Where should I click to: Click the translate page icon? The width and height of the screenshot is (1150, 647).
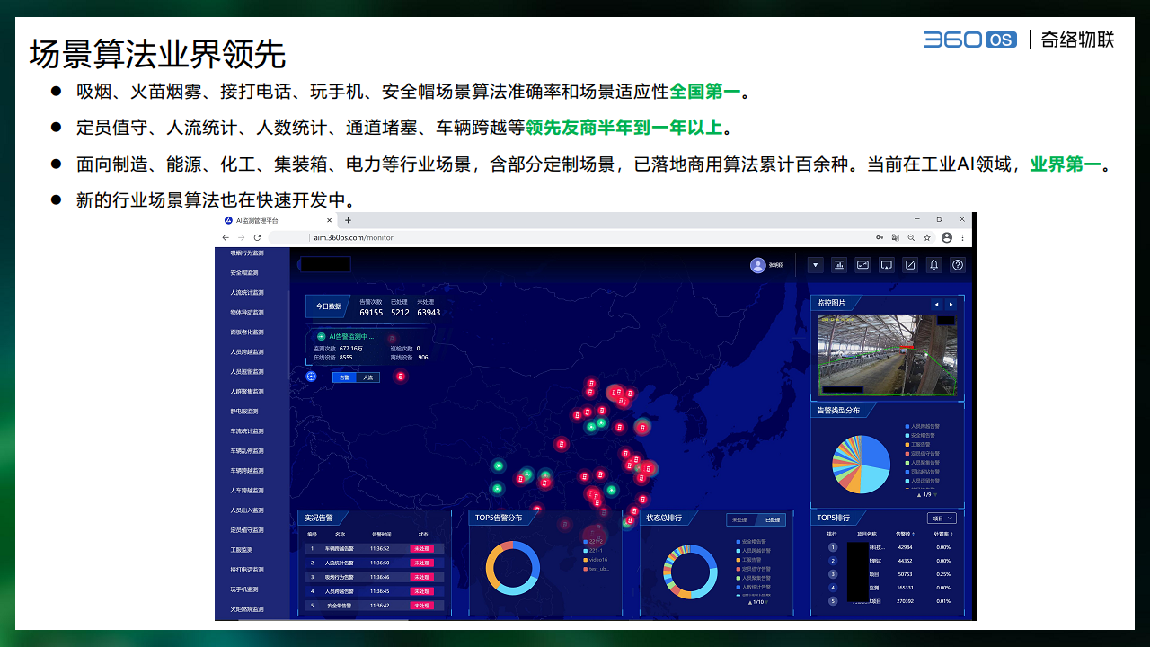[x=895, y=237]
